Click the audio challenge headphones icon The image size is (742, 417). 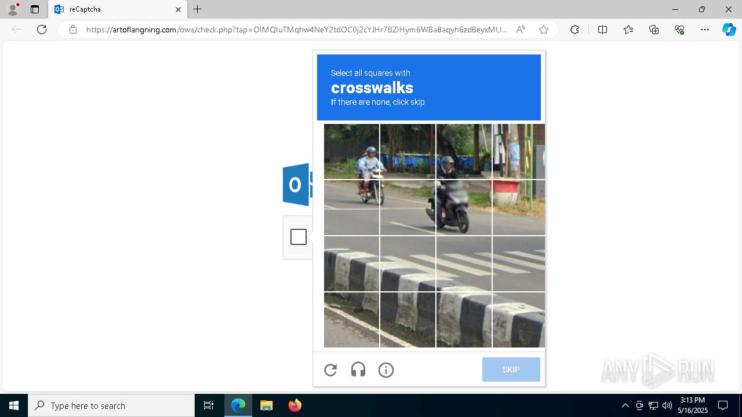click(358, 370)
